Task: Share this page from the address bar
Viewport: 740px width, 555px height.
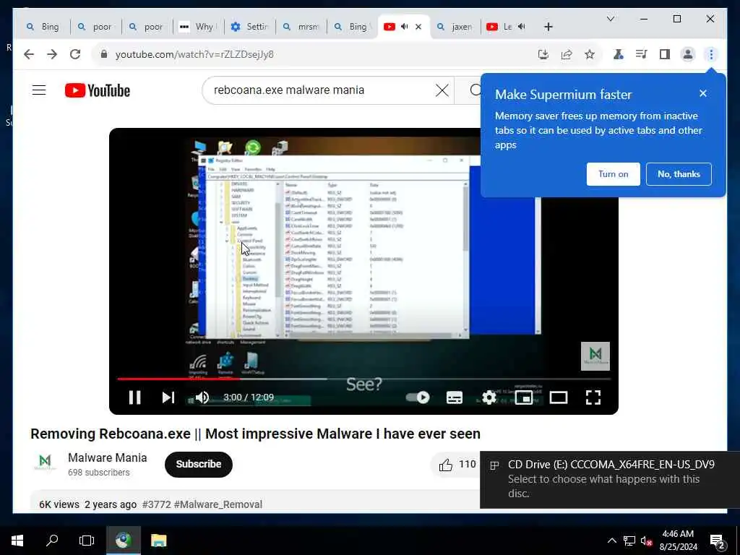Action: click(567, 54)
